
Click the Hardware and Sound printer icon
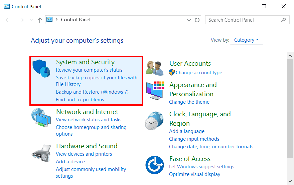click(x=41, y=153)
